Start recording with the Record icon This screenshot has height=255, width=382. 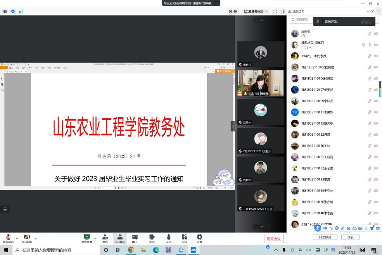click(x=152, y=238)
